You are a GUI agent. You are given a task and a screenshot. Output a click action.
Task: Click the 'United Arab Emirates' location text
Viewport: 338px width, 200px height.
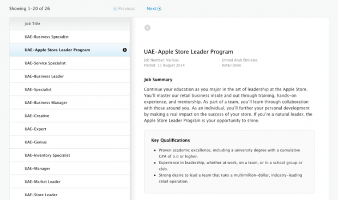pos(240,60)
